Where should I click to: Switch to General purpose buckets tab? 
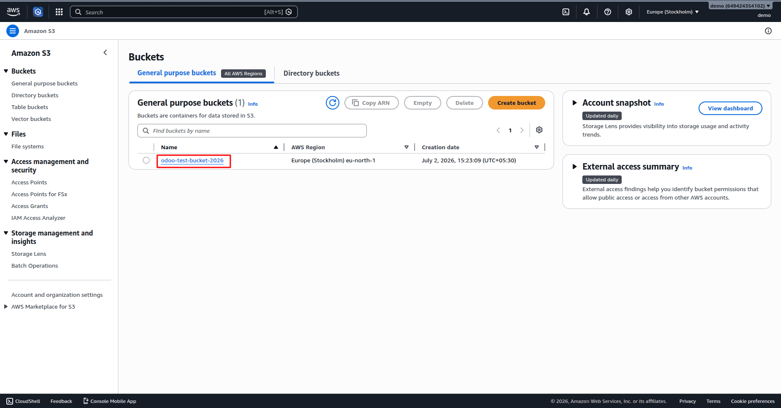177,73
